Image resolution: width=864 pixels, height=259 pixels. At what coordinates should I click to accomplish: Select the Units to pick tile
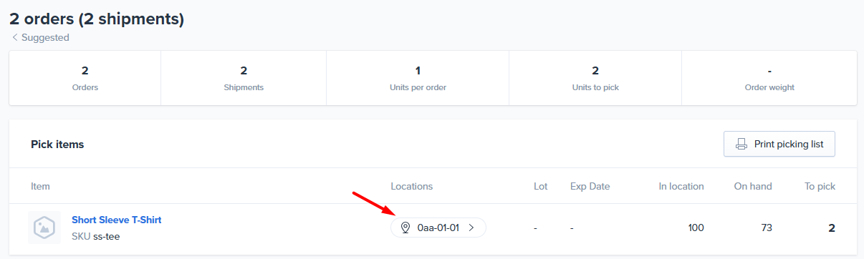pyautogui.click(x=595, y=78)
